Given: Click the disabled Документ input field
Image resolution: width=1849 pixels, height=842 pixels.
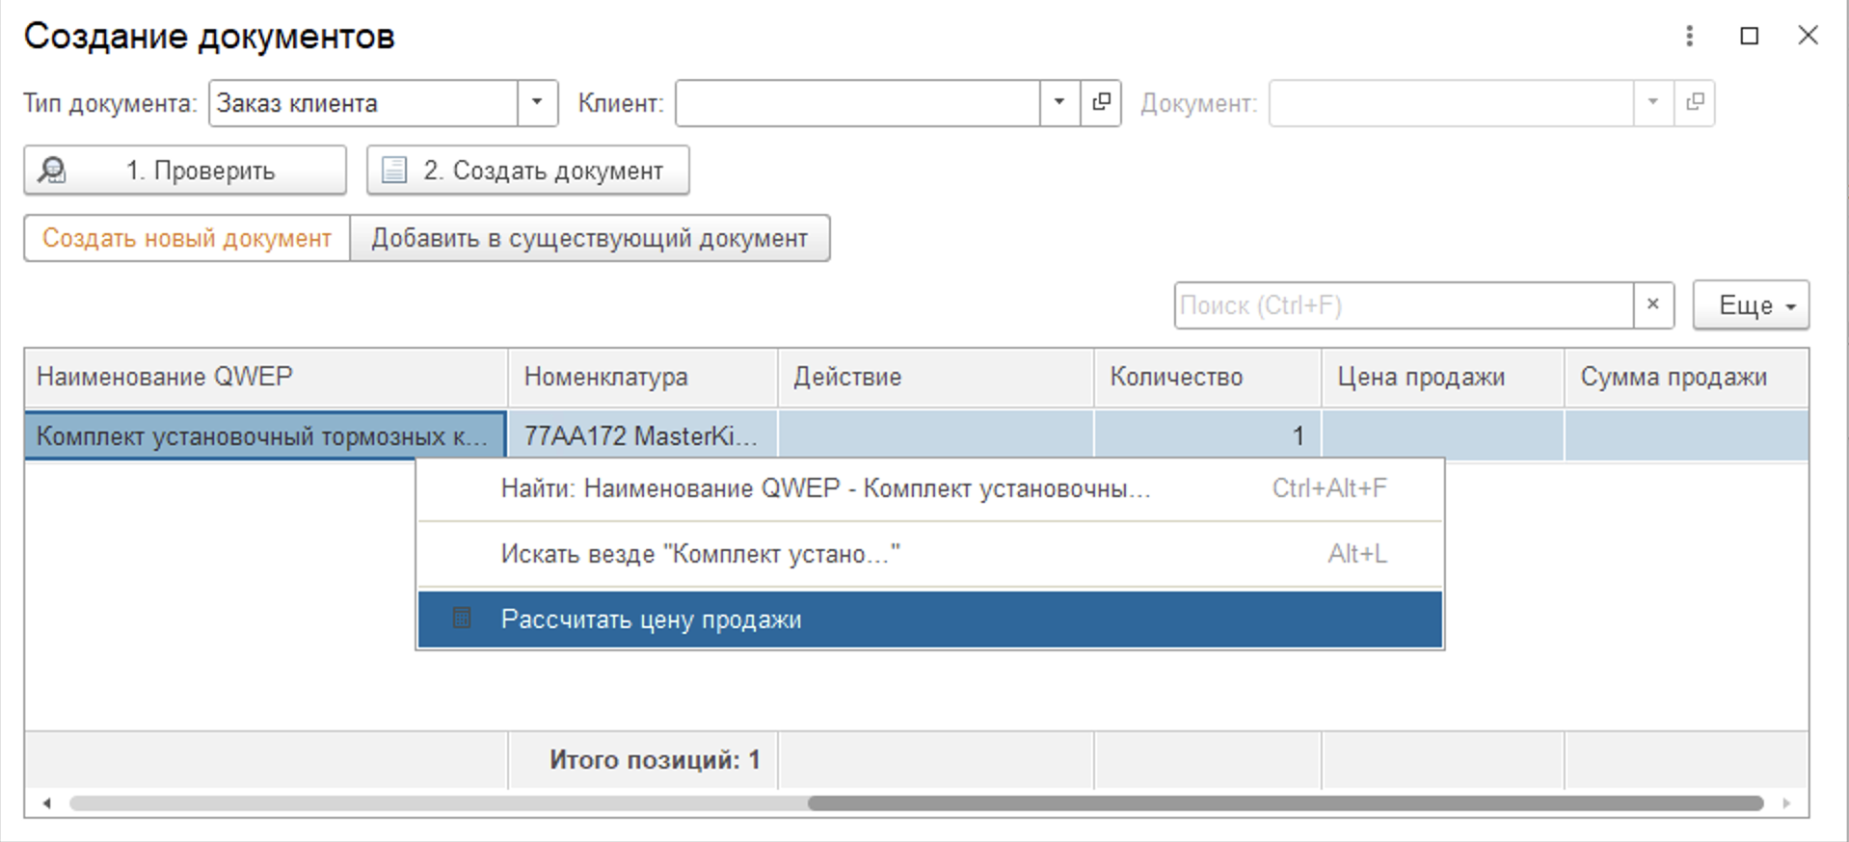Looking at the screenshot, I should (x=1451, y=102).
